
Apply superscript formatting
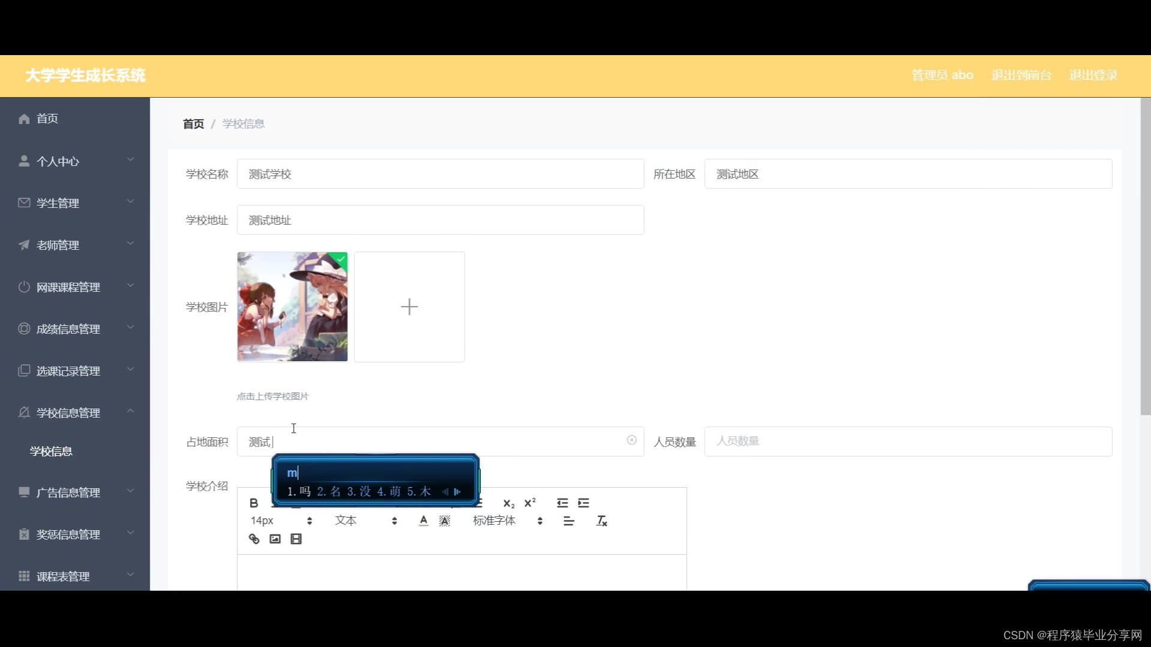[x=530, y=503]
